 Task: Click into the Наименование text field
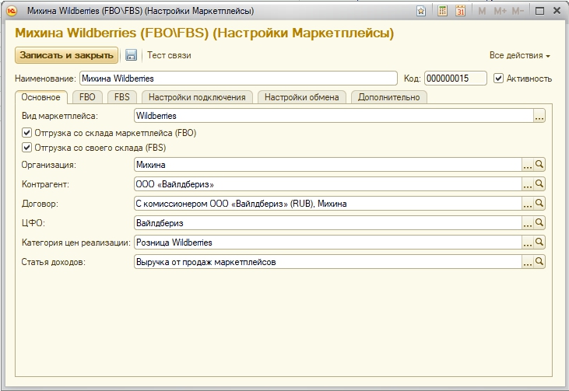pyautogui.click(x=237, y=79)
